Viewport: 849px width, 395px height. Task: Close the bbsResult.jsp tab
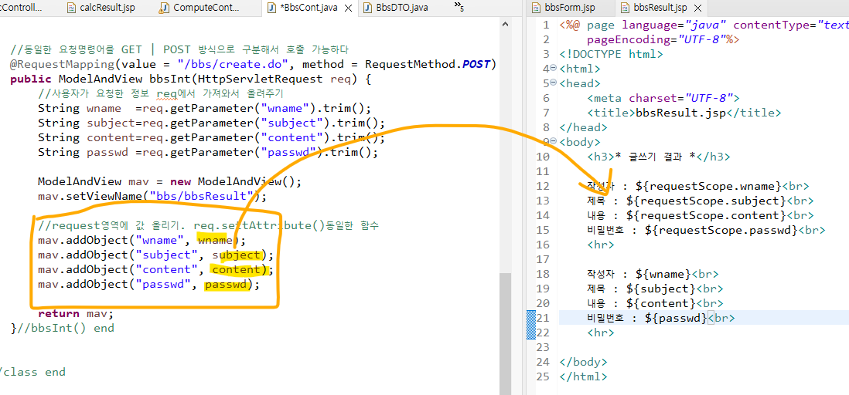click(x=698, y=8)
